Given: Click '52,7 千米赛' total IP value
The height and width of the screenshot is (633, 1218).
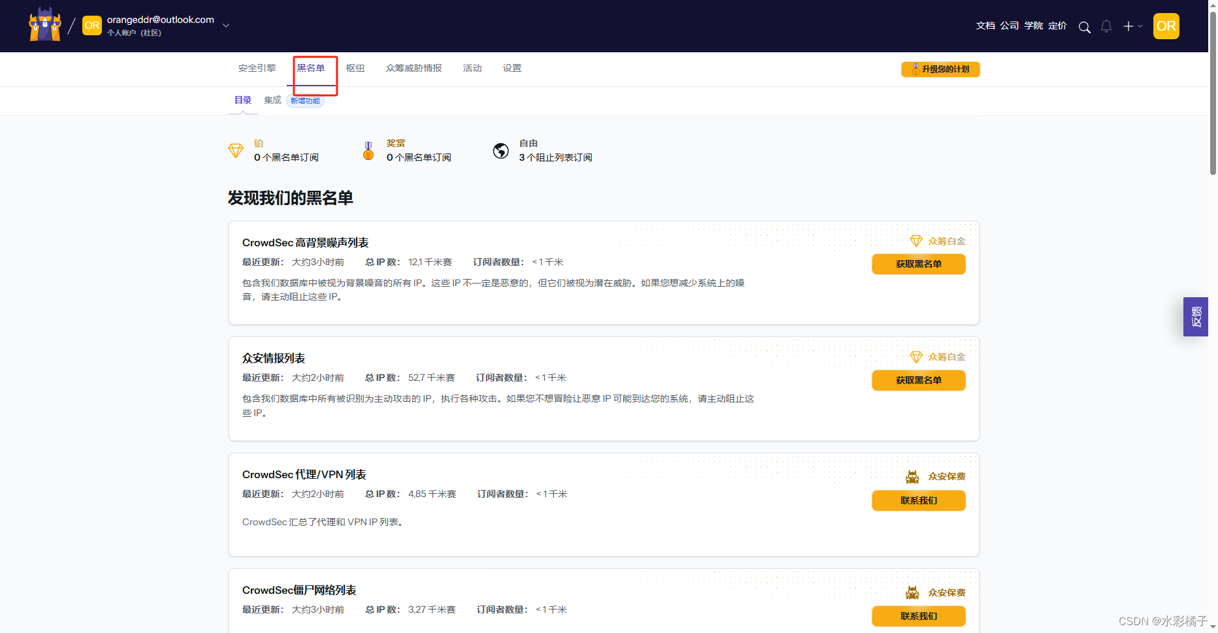Looking at the screenshot, I should 432,378.
